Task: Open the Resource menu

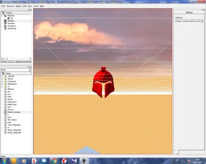Action: coord(10,6)
